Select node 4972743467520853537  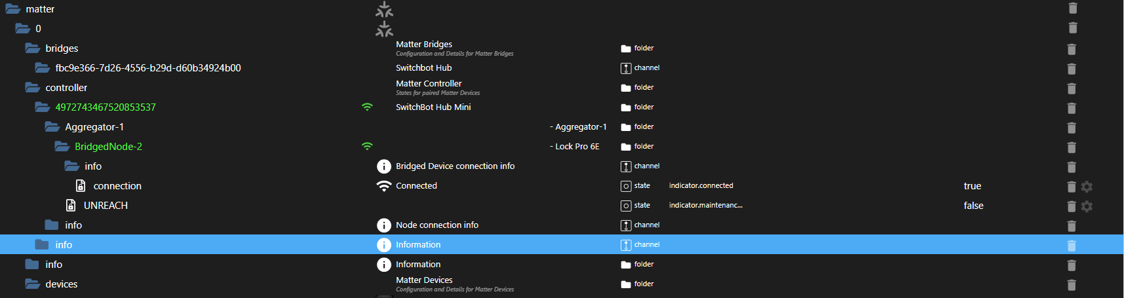coord(106,107)
